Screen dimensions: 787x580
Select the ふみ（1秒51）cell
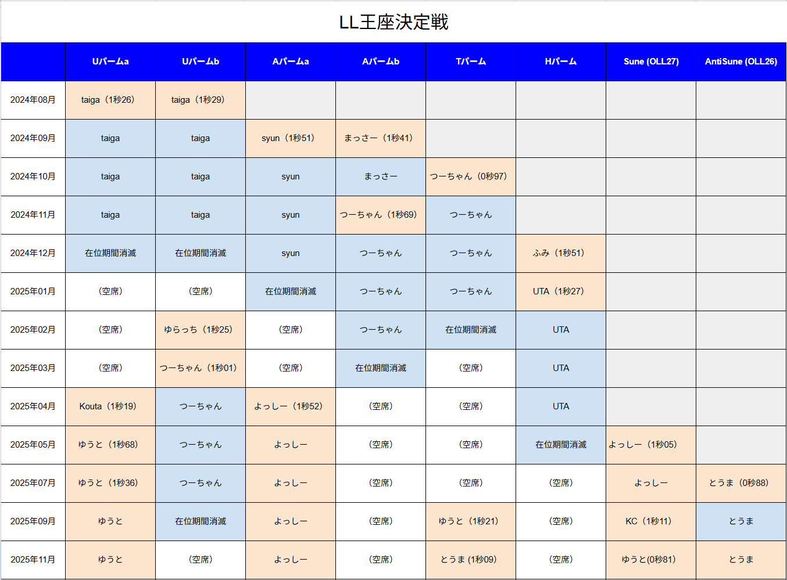[x=561, y=253]
